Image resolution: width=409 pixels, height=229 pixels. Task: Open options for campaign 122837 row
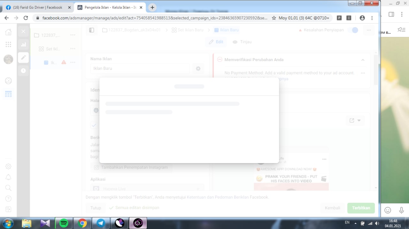click(x=73, y=35)
